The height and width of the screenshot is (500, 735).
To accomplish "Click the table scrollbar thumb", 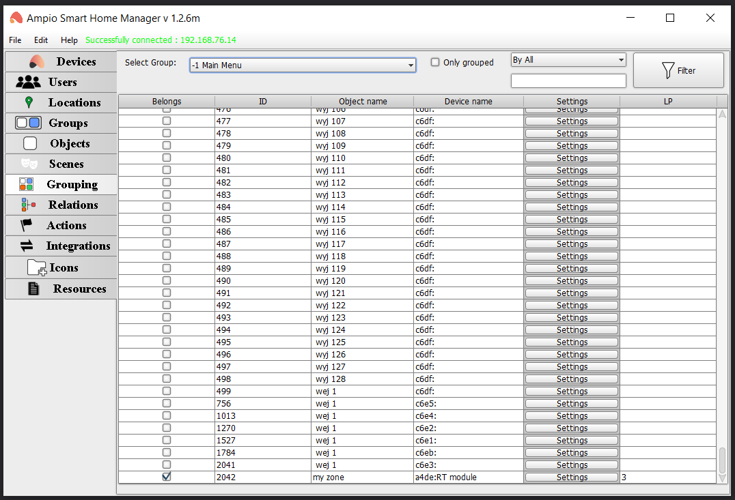I will (722, 460).
